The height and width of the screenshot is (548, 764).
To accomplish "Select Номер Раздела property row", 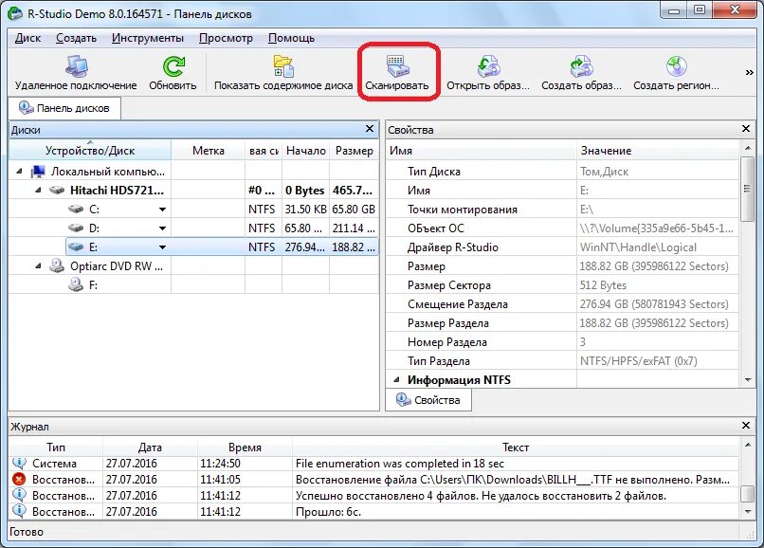I will (x=562, y=341).
